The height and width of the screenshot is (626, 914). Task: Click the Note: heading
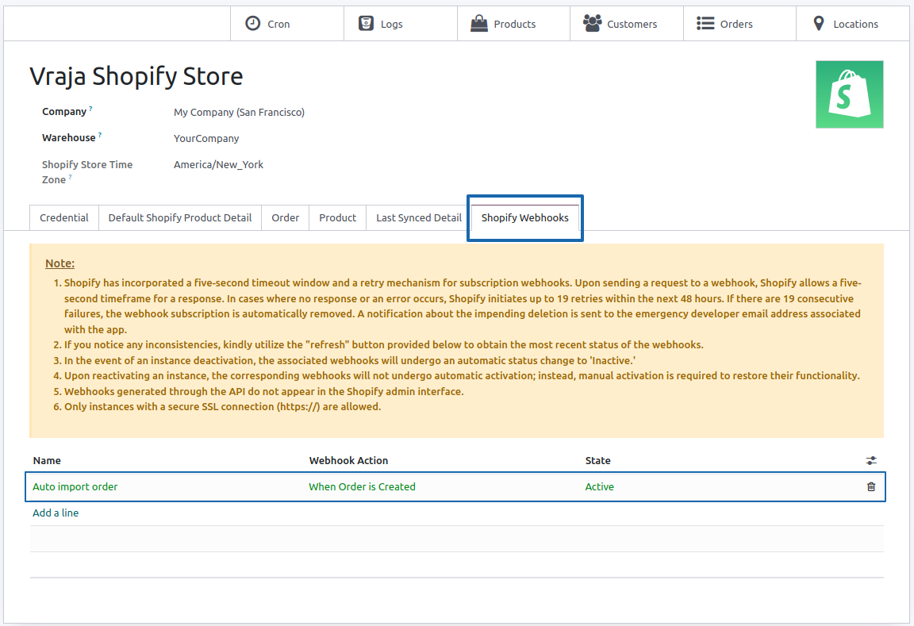(60, 263)
